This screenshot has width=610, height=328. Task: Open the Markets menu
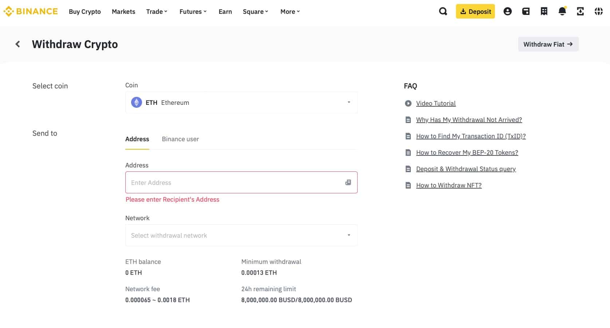click(x=123, y=11)
